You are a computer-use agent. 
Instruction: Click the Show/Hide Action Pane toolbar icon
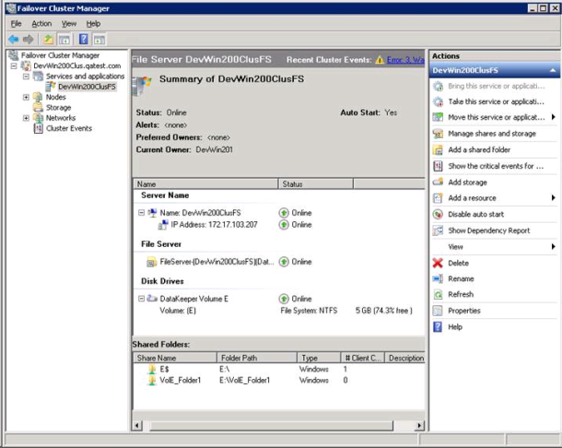pyautogui.click(x=100, y=40)
